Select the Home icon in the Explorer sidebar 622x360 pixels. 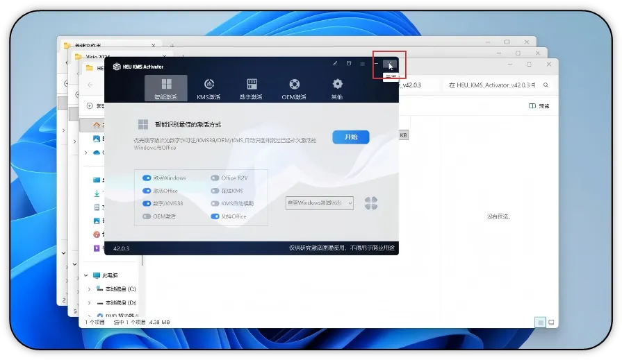point(97,125)
